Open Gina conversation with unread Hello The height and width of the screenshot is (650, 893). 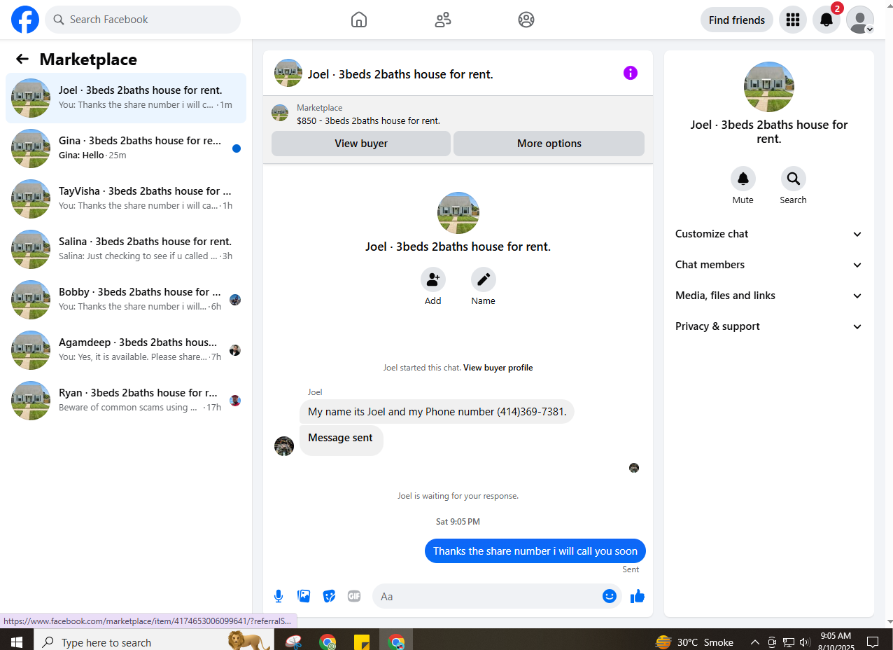click(126, 148)
